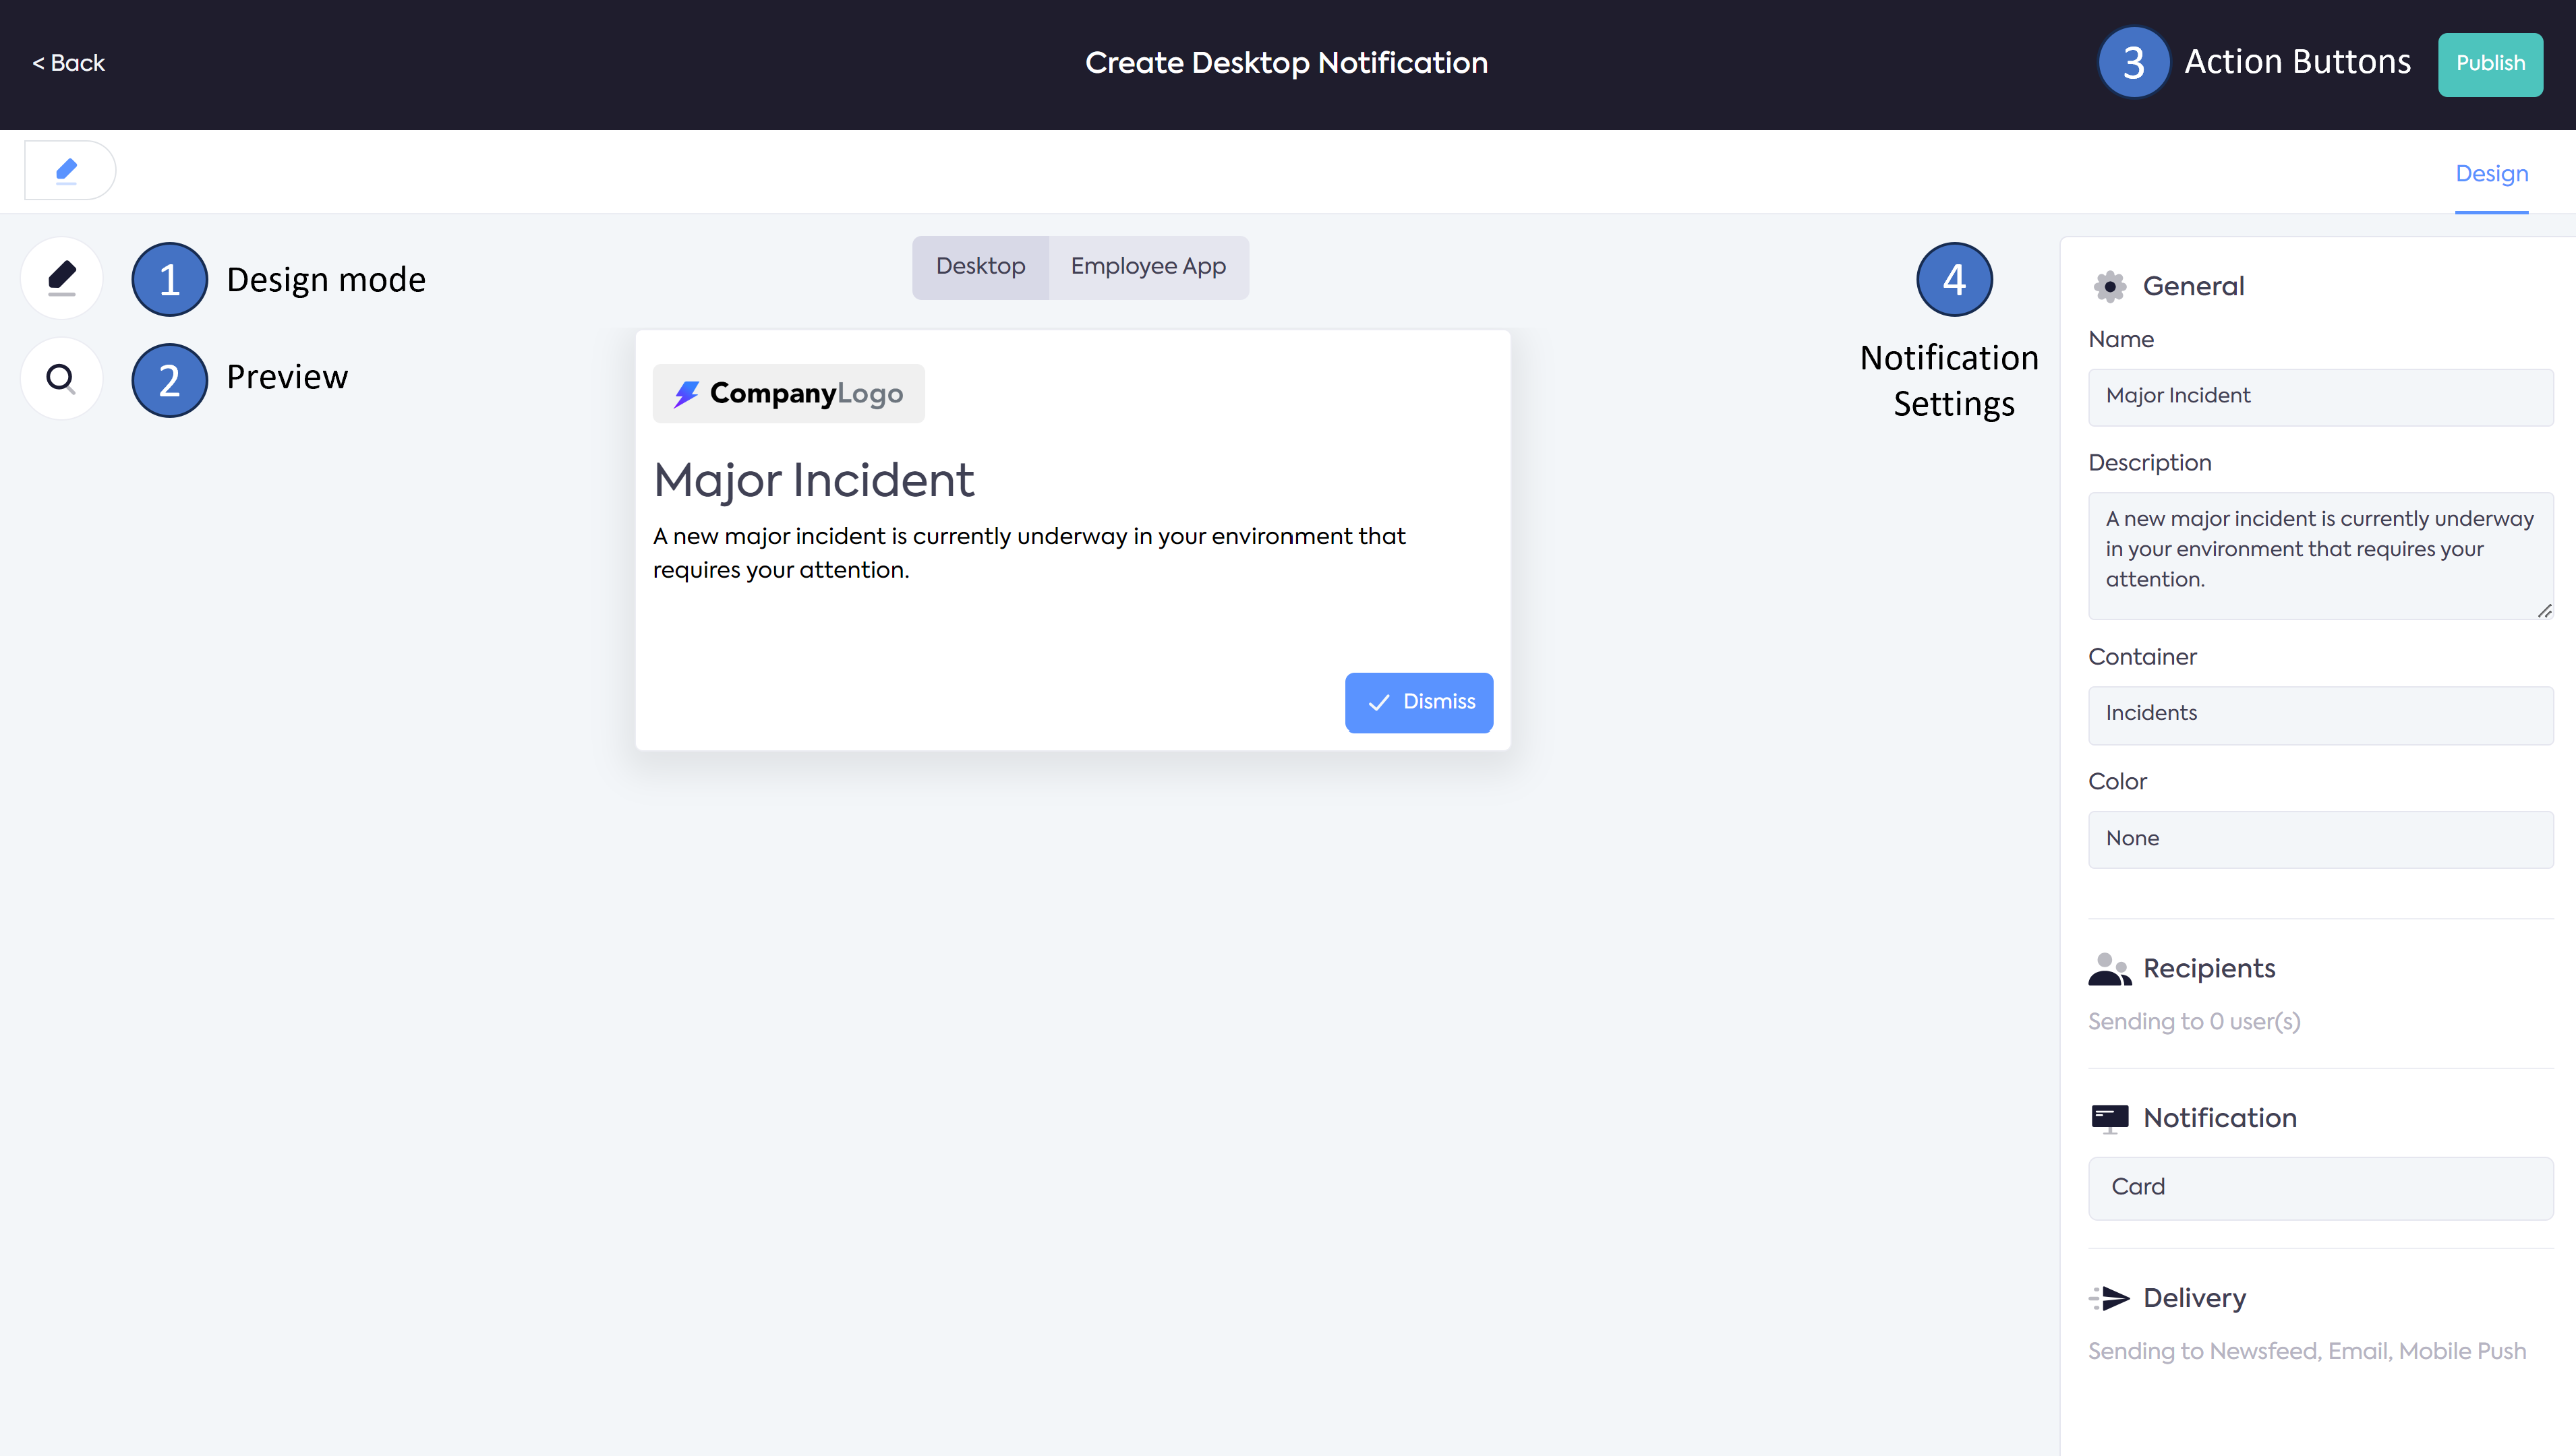Open the Color dropdown set to None
The image size is (2576, 1456).
pyautogui.click(x=2320, y=839)
